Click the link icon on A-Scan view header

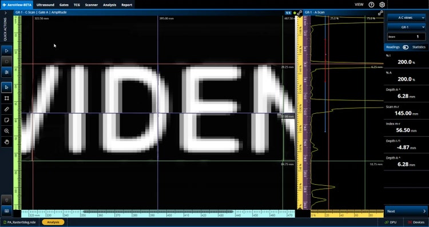tap(380, 13)
